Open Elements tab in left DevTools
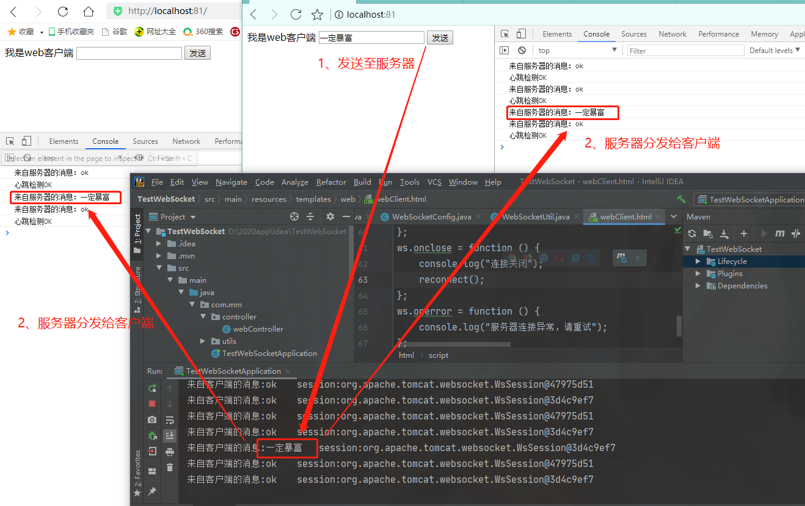The height and width of the screenshot is (506, 805). [x=64, y=141]
